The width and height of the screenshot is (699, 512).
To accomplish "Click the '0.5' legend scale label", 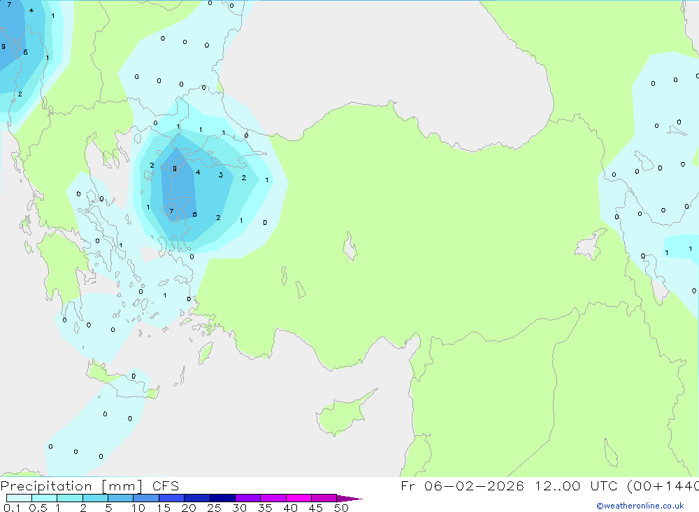I will click(x=38, y=508).
